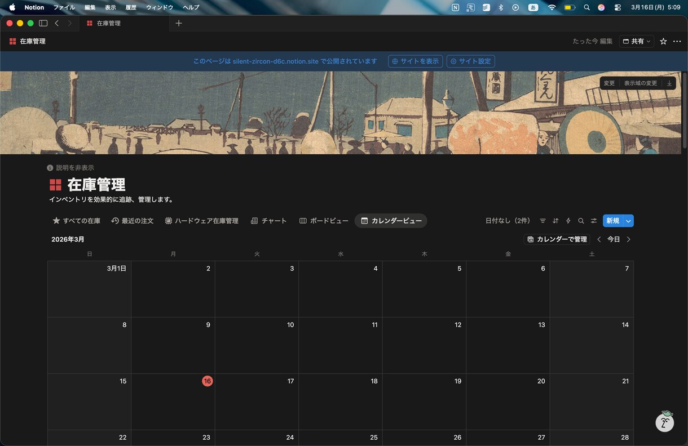The image size is (688, 446).
Task: Open the 履歴 menu
Action: [x=131, y=7]
